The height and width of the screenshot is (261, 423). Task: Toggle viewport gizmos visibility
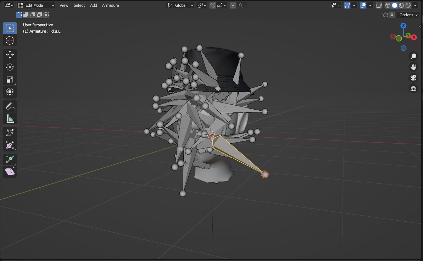[x=347, y=5]
